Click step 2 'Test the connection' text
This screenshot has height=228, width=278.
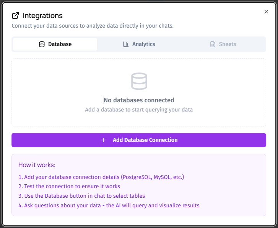pyautogui.click(x=69, y=186)
